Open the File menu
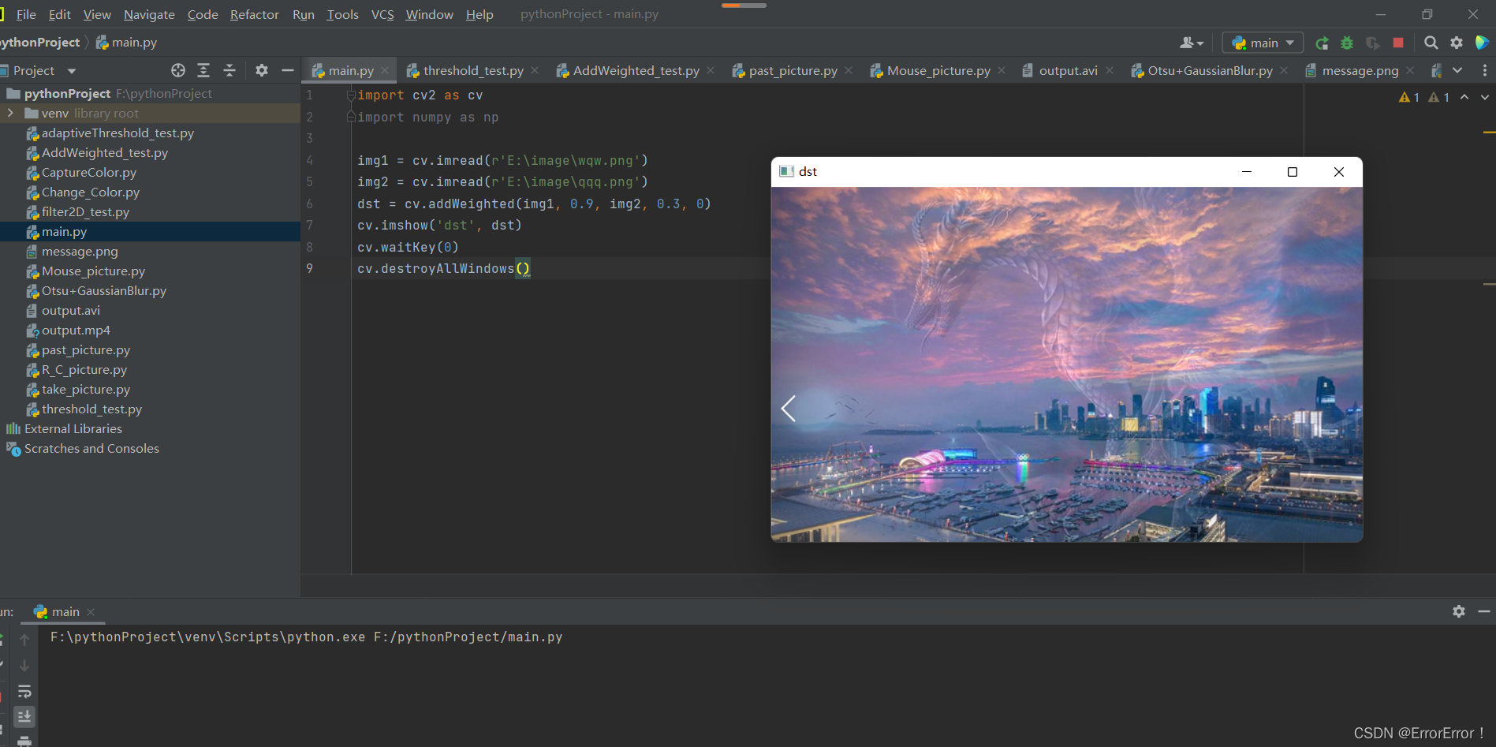 (26, 14)
